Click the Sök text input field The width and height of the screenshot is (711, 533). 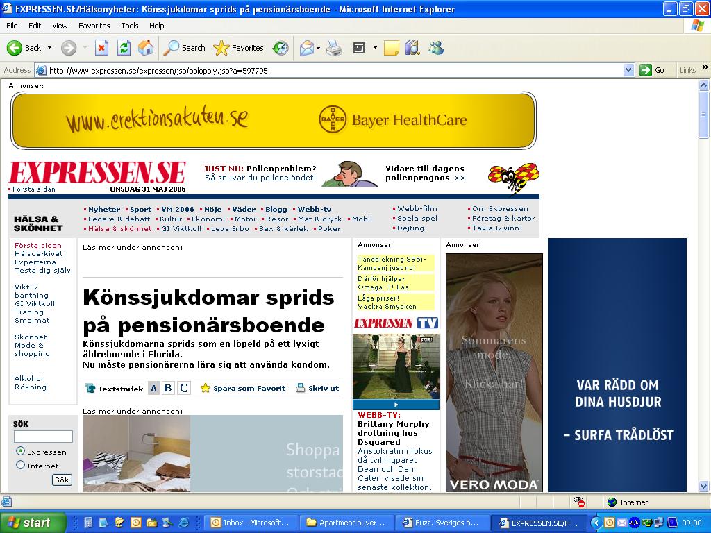coord(43,437)
